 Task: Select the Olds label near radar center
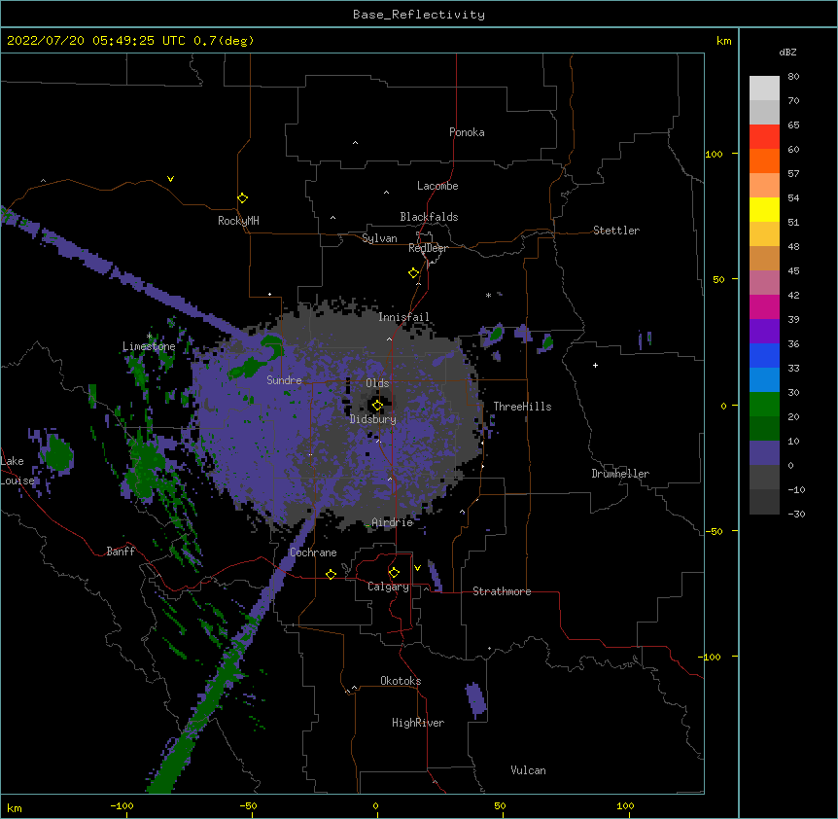pos(377,383)
